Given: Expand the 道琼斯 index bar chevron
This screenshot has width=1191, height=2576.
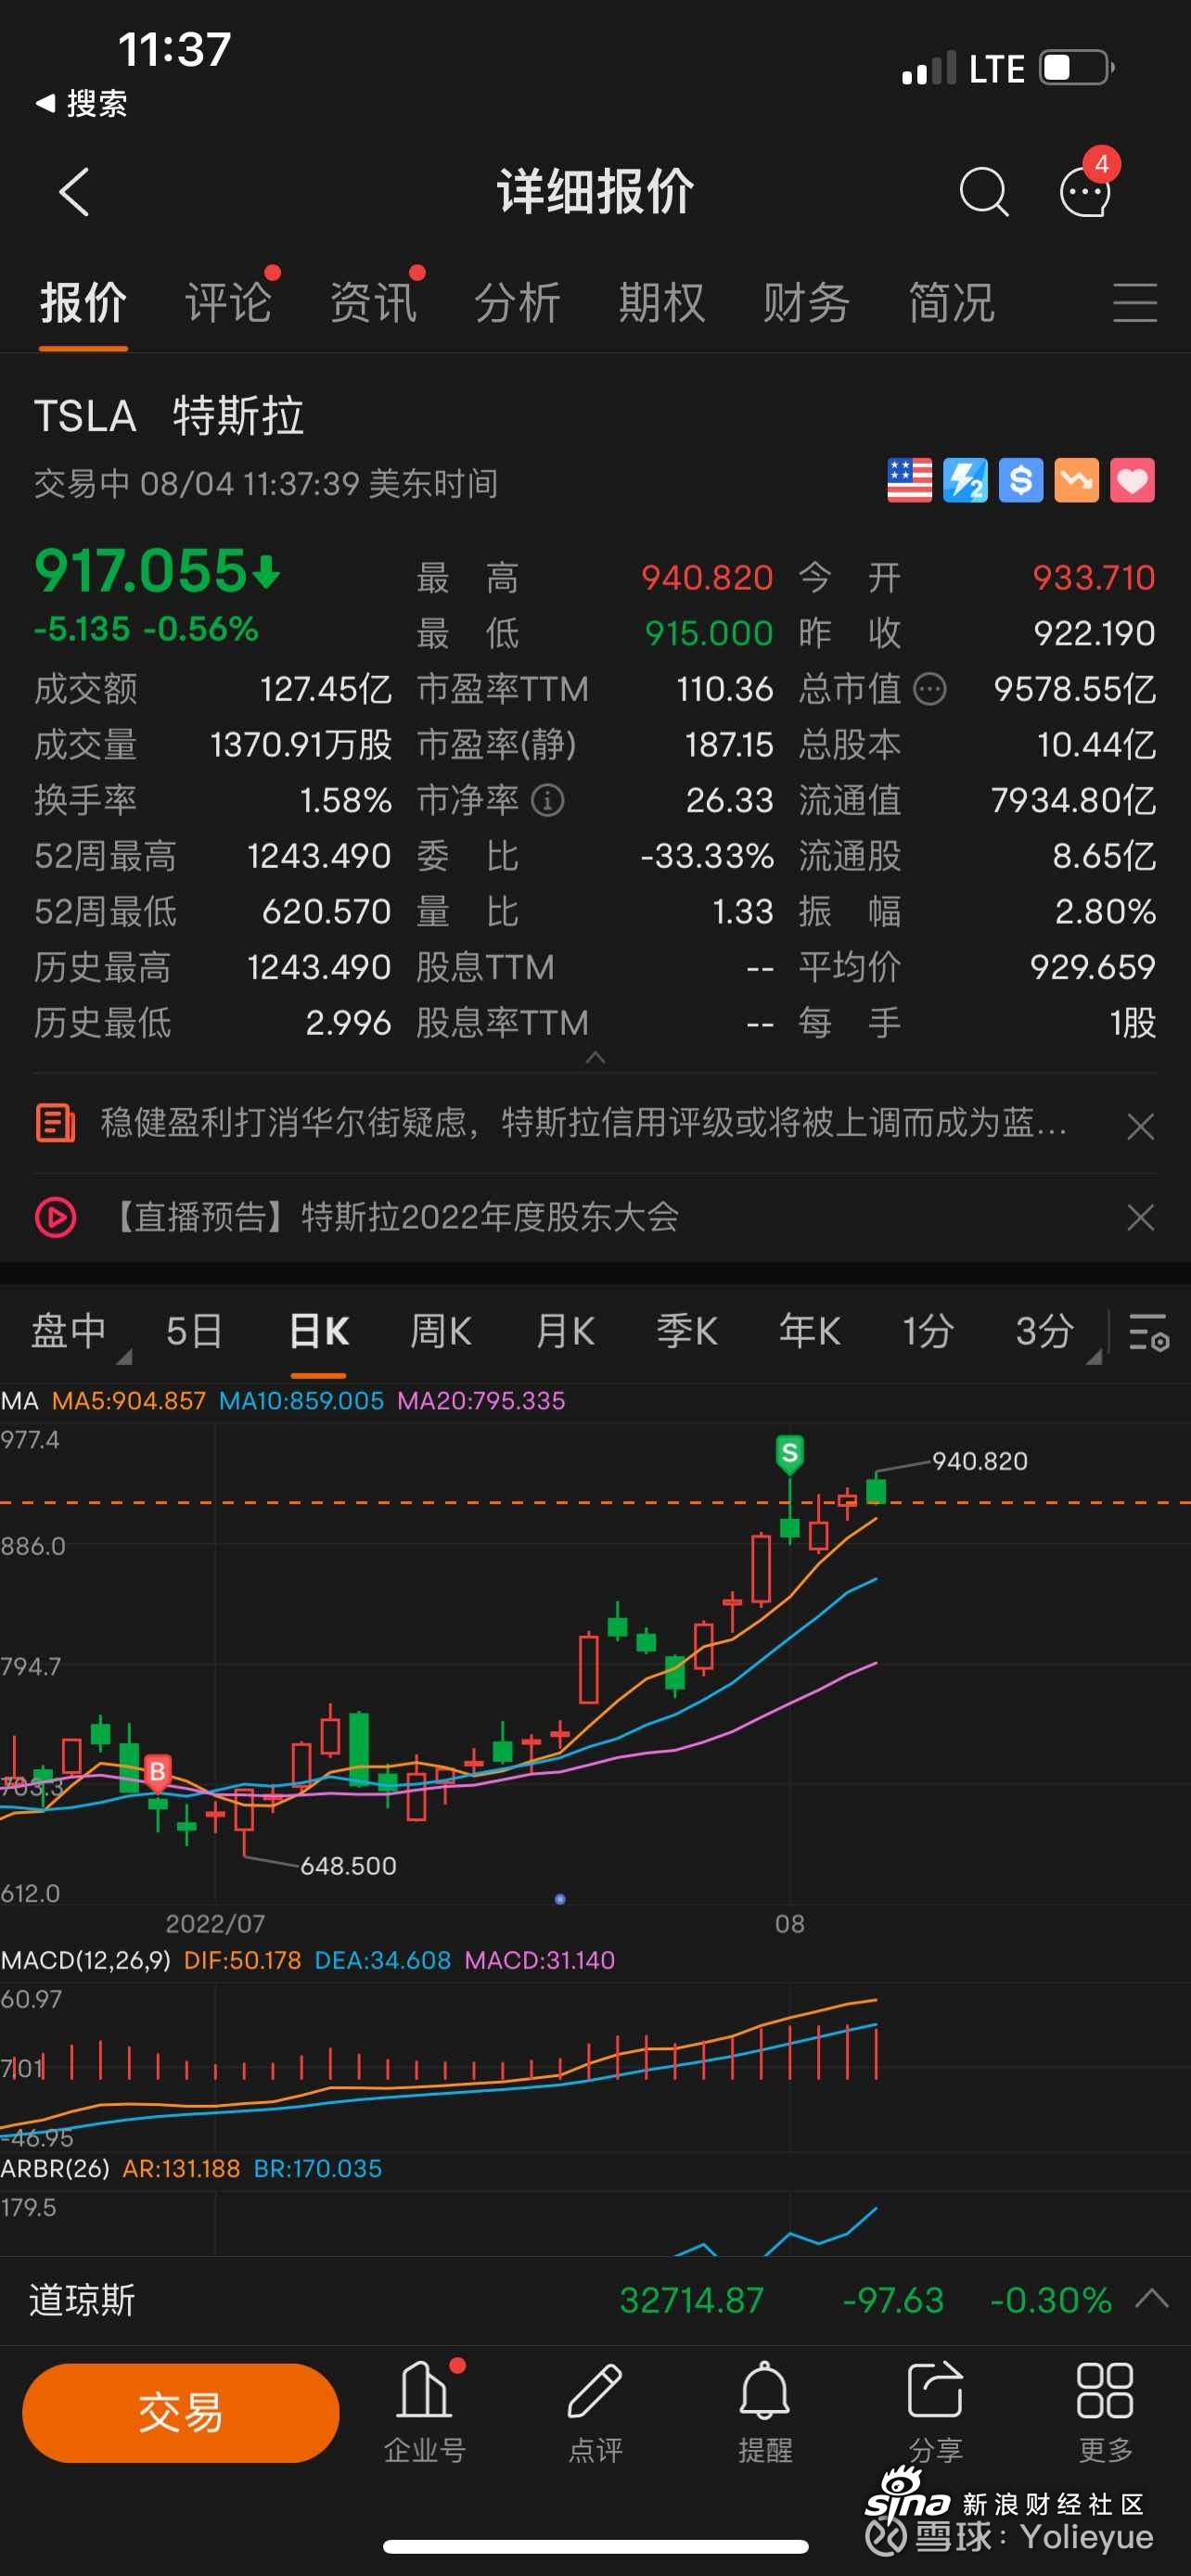Looking at the screenshot, I should click(1151, 2298).
